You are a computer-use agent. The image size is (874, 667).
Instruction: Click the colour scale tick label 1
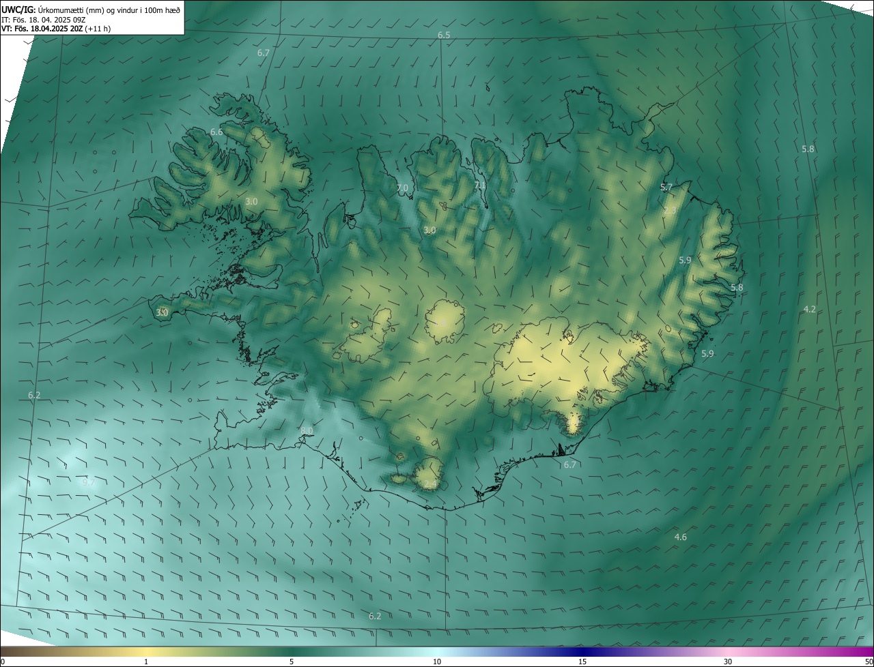click(146, 662)
